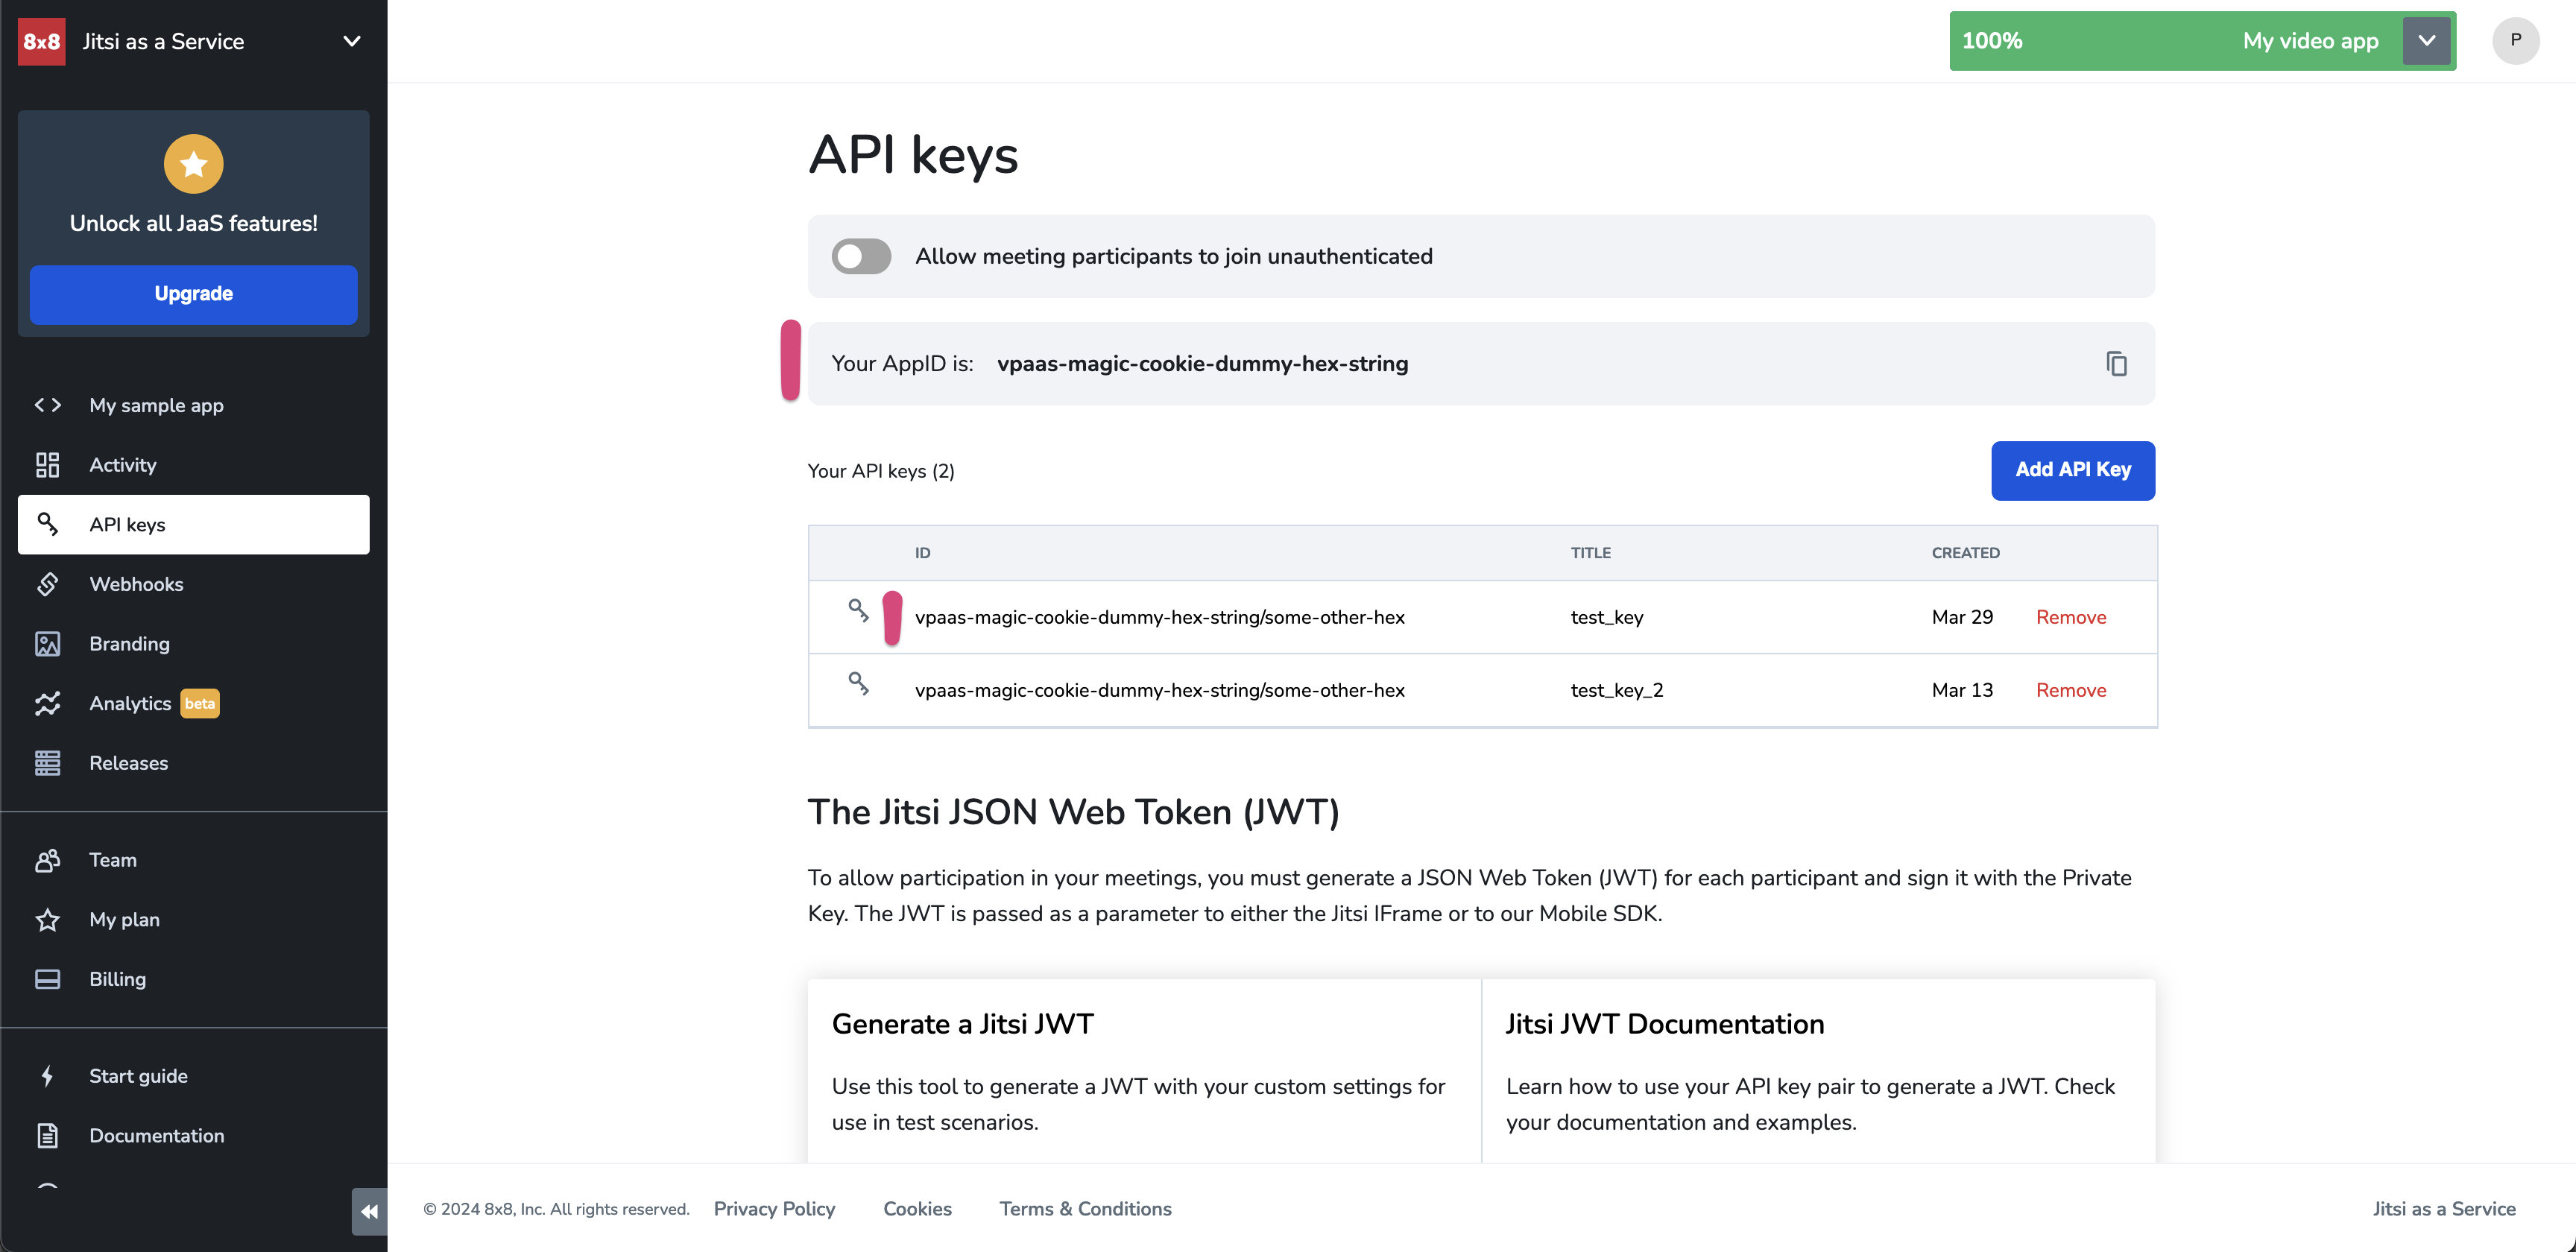Click Add API Key button
This screenshot has height=1252, width=2576.
tap(2072, 470)
